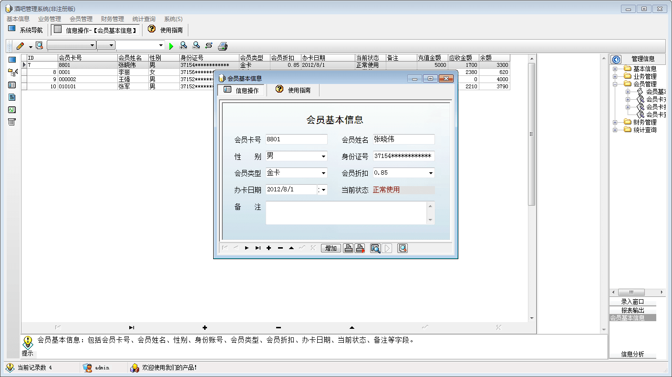Click the refresh arrows icon in the toolbar
The image size is (672, 377).
coord(209,46)
